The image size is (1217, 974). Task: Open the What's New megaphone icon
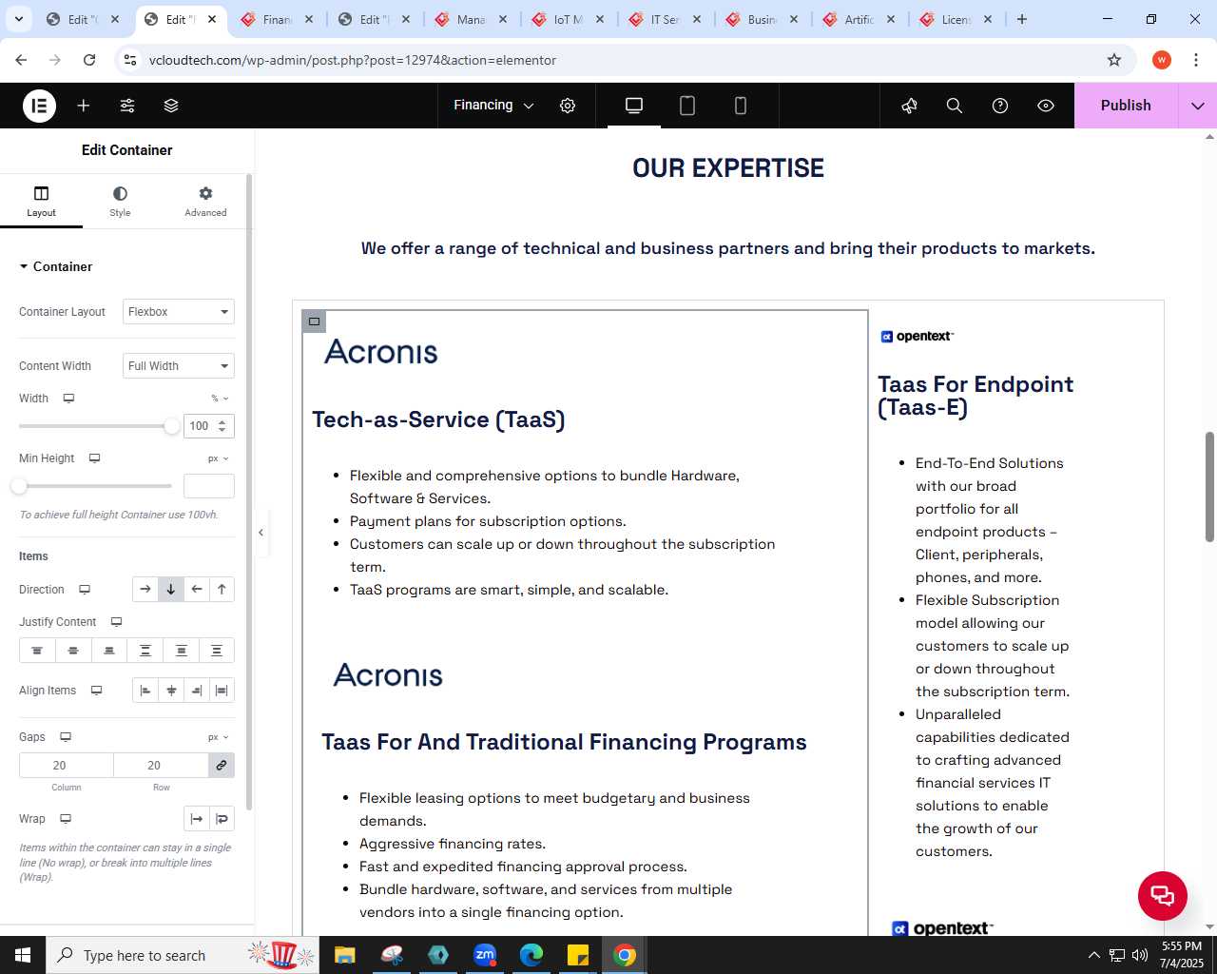point(909,106)
